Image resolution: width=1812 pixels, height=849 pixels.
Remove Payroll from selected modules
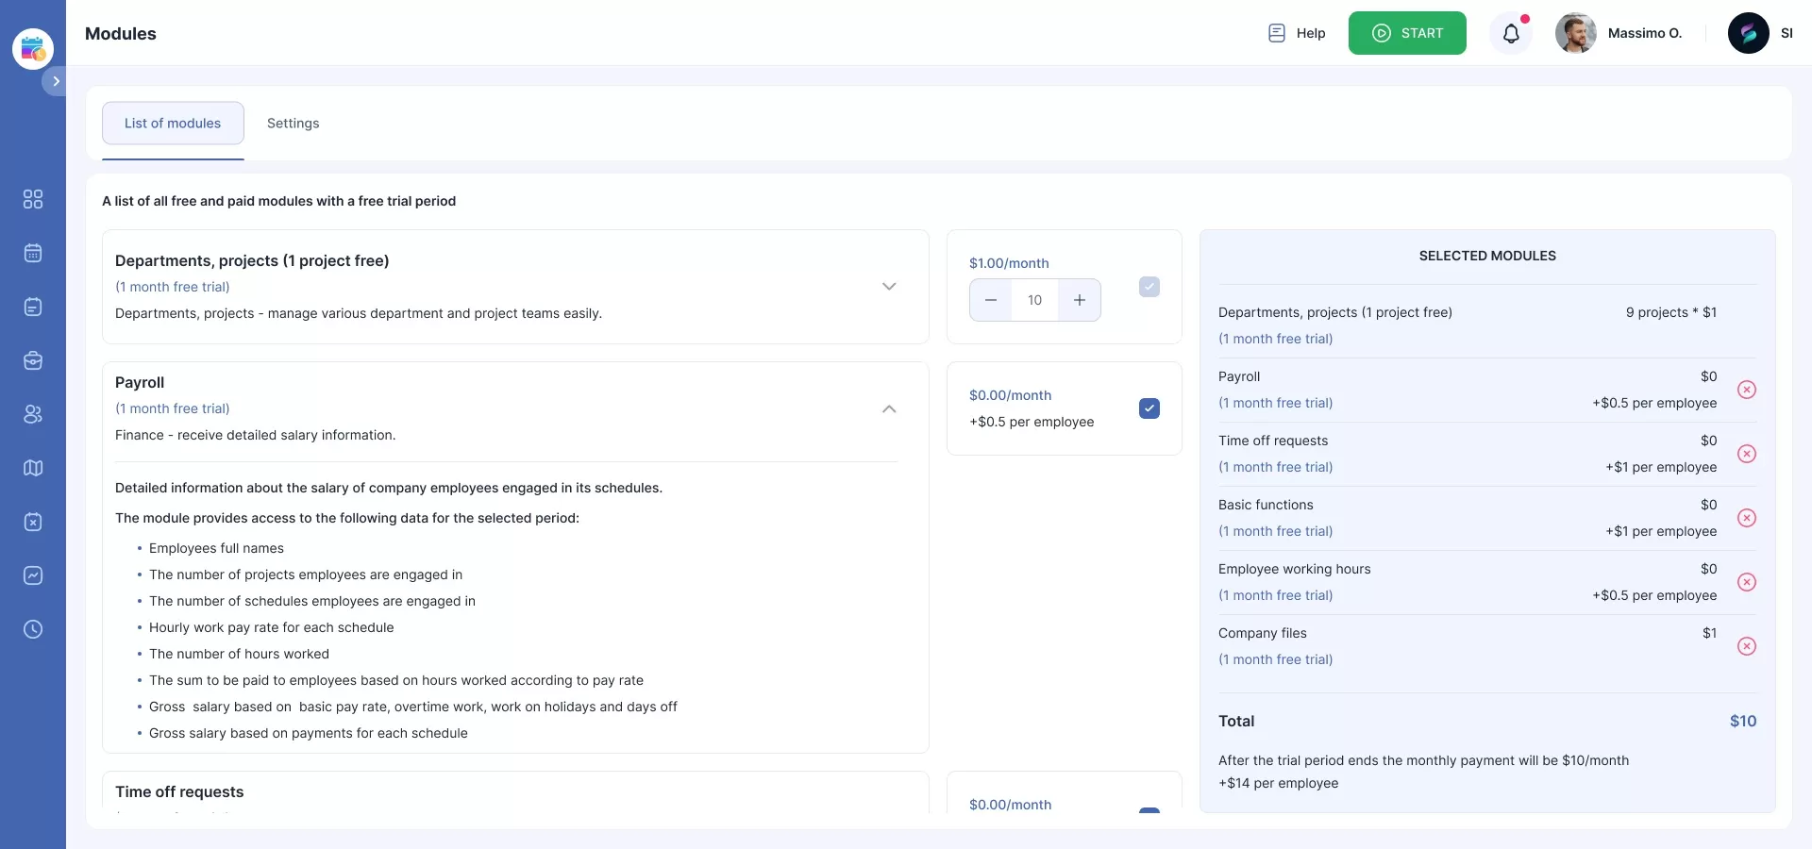tap(1747, 390)
